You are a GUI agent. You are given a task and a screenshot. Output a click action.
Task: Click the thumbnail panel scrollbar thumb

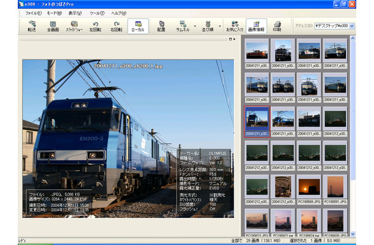[353, 110]
